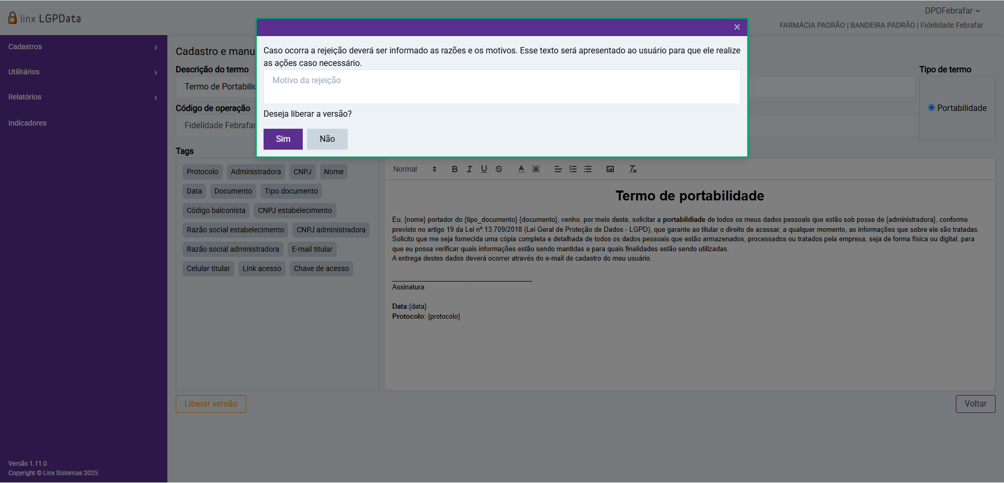Expand the Cadastros sidebar menu
Image resolution: width=1004 pixels, height=483 pixels.
[84, 47]
